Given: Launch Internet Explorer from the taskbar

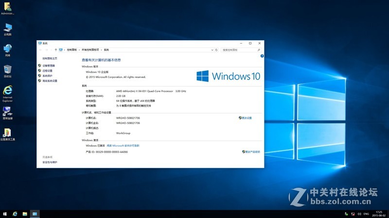Looking at the screenshot, I should (15, 214).
